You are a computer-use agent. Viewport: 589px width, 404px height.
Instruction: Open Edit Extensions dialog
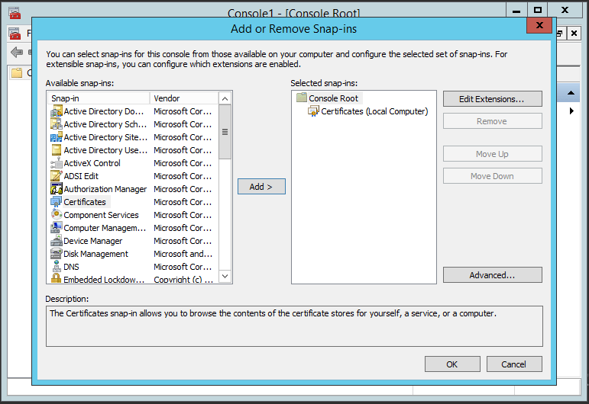492,99
